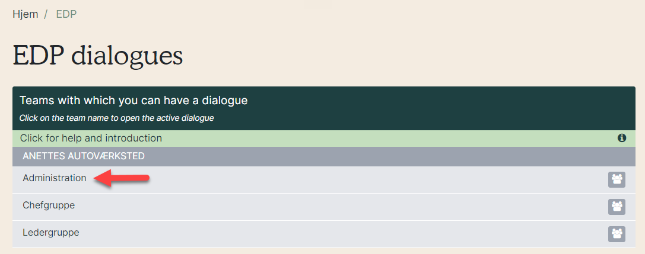This screenshot has height=254, width=645.
Task: Click the italic 'Click on the team name' hint
Action: coord(116,118)
